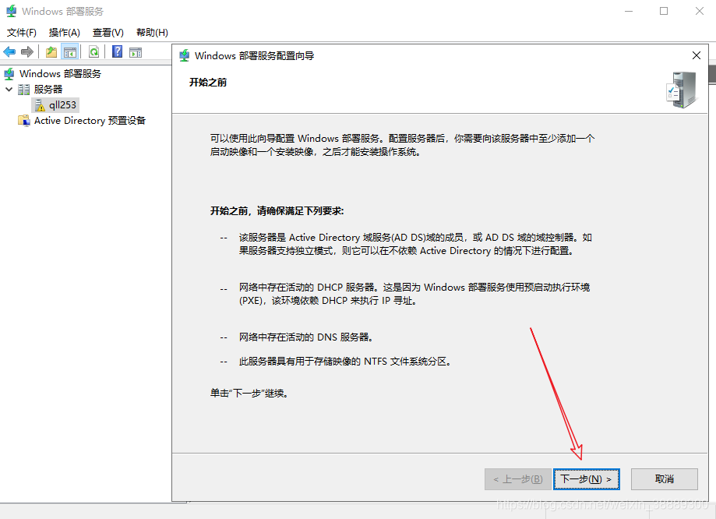Toggle the Show/Hide Action Pane icon
The height and width of the screenshot is (519, 716).
pos(136,52)
